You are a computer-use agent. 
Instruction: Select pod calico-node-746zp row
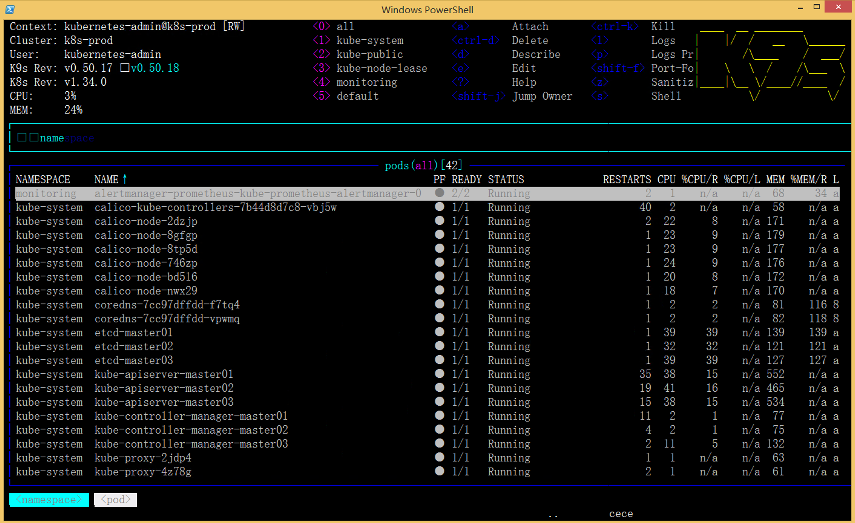[x=427, y=262]
